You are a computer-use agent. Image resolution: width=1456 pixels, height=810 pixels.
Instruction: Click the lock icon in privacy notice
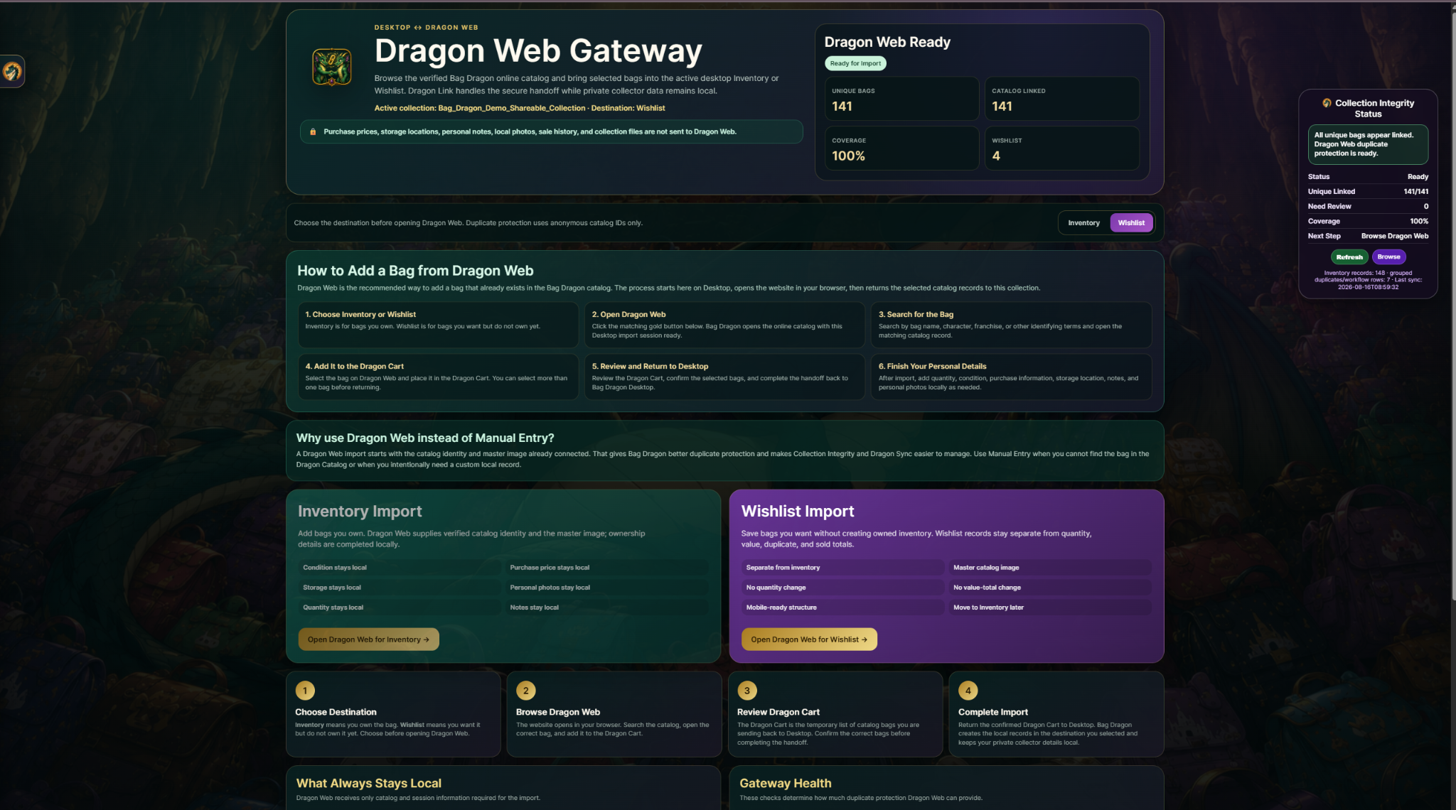(x=313, y=131)
